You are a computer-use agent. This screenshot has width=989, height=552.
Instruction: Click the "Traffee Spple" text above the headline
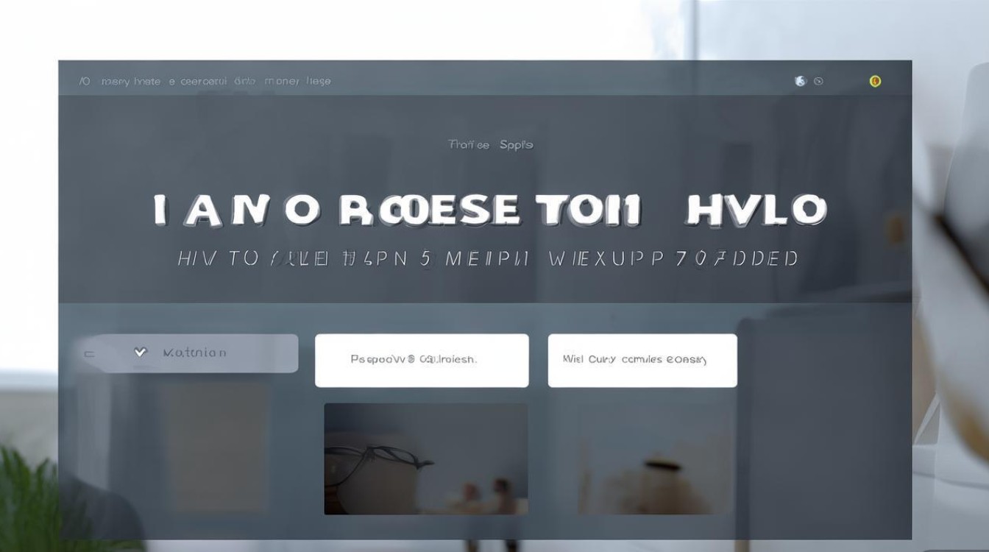490,145
